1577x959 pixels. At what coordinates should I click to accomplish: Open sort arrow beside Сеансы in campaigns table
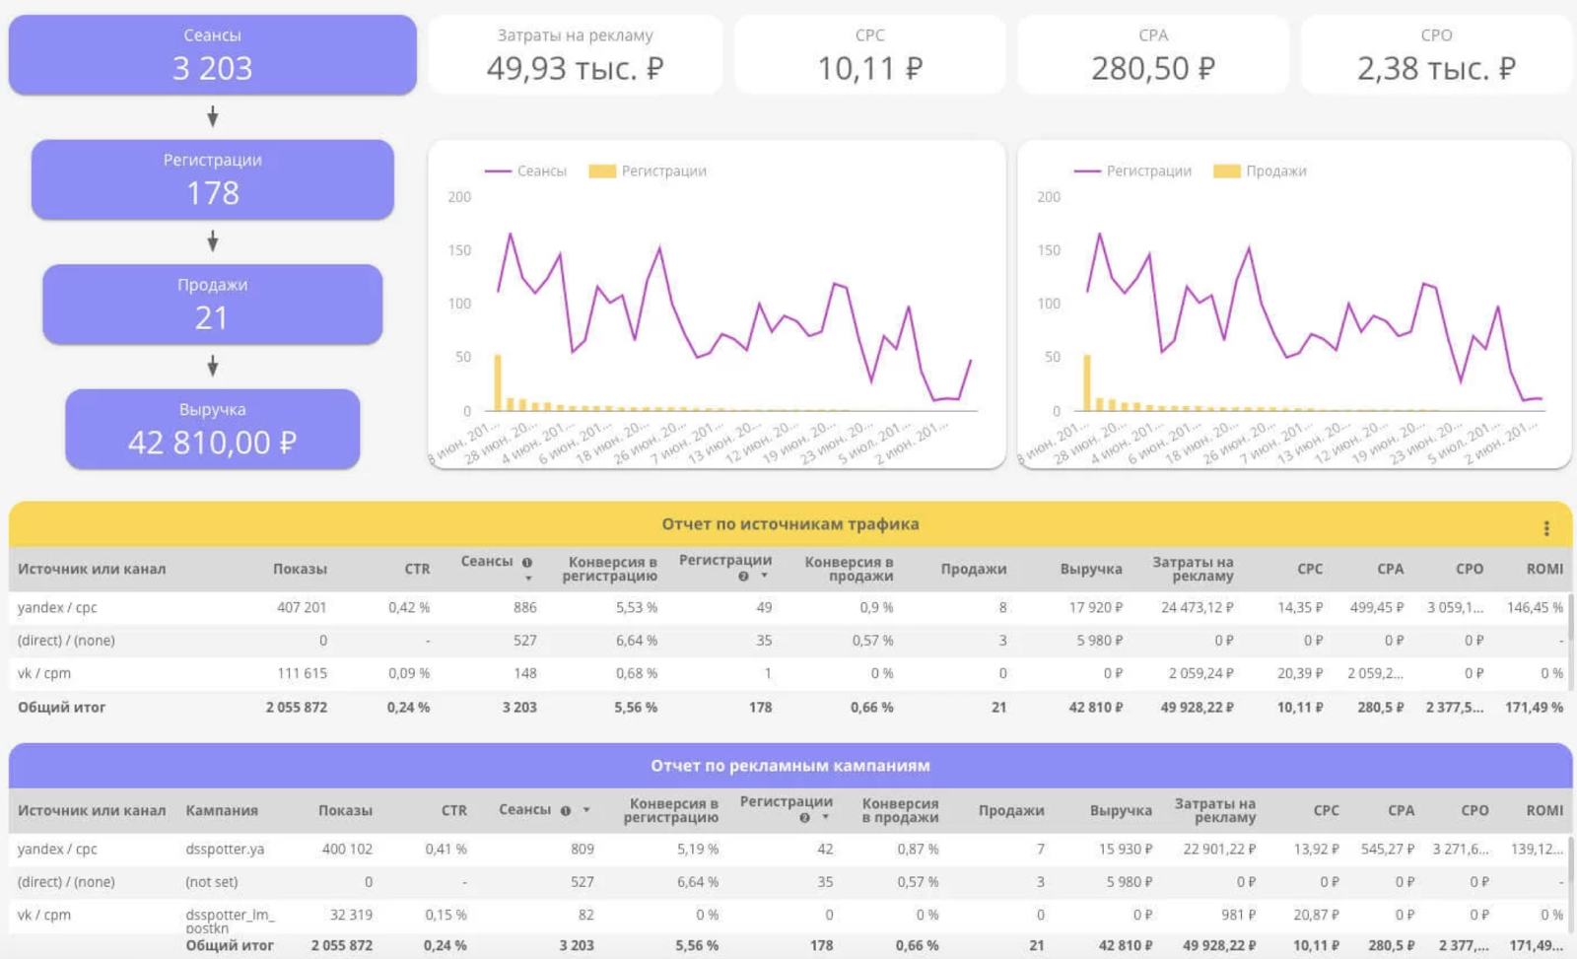[586, 810]
